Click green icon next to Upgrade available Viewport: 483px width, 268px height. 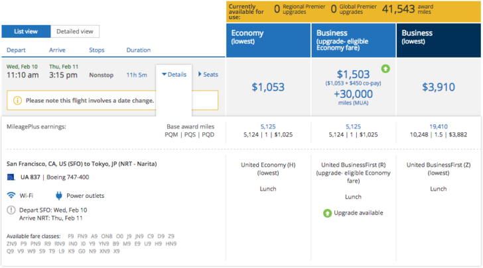(328, 213)
